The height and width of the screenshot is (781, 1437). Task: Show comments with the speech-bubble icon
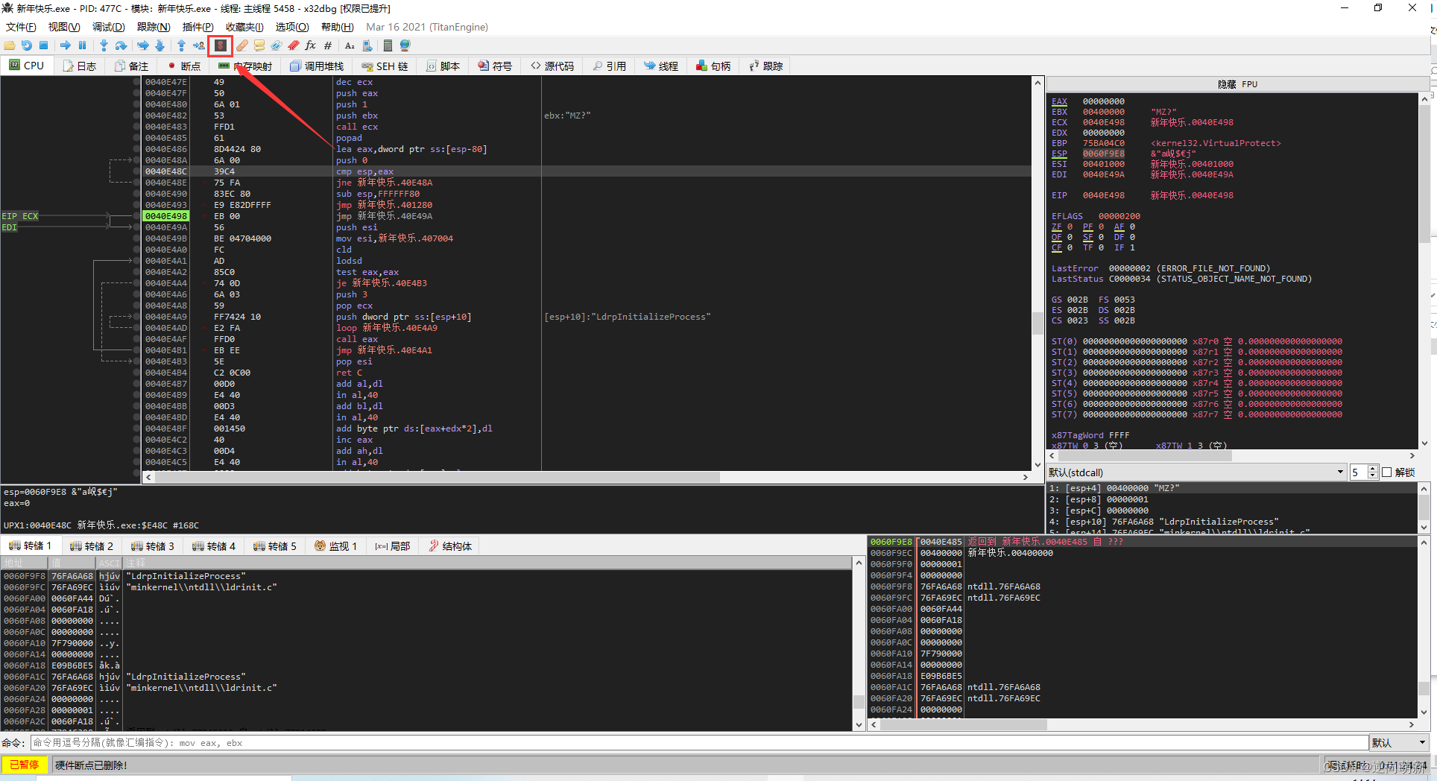click(259, 45)
